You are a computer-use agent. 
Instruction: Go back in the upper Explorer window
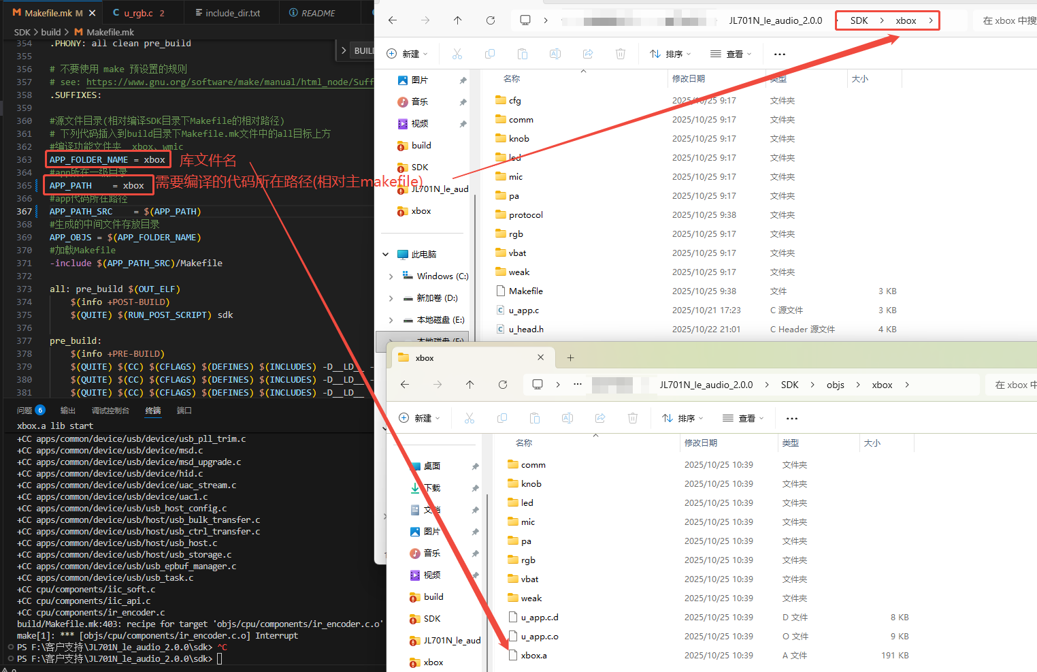[393, 20]
